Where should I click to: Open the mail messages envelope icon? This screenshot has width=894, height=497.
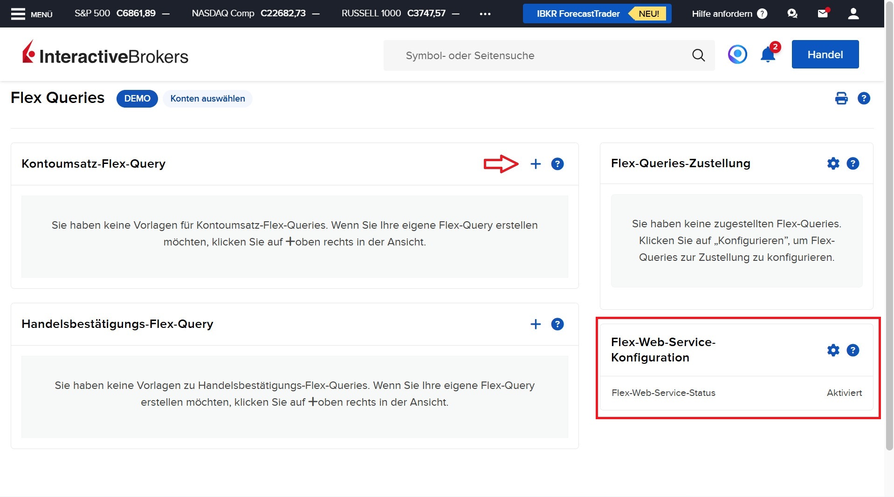coord(823,14)
